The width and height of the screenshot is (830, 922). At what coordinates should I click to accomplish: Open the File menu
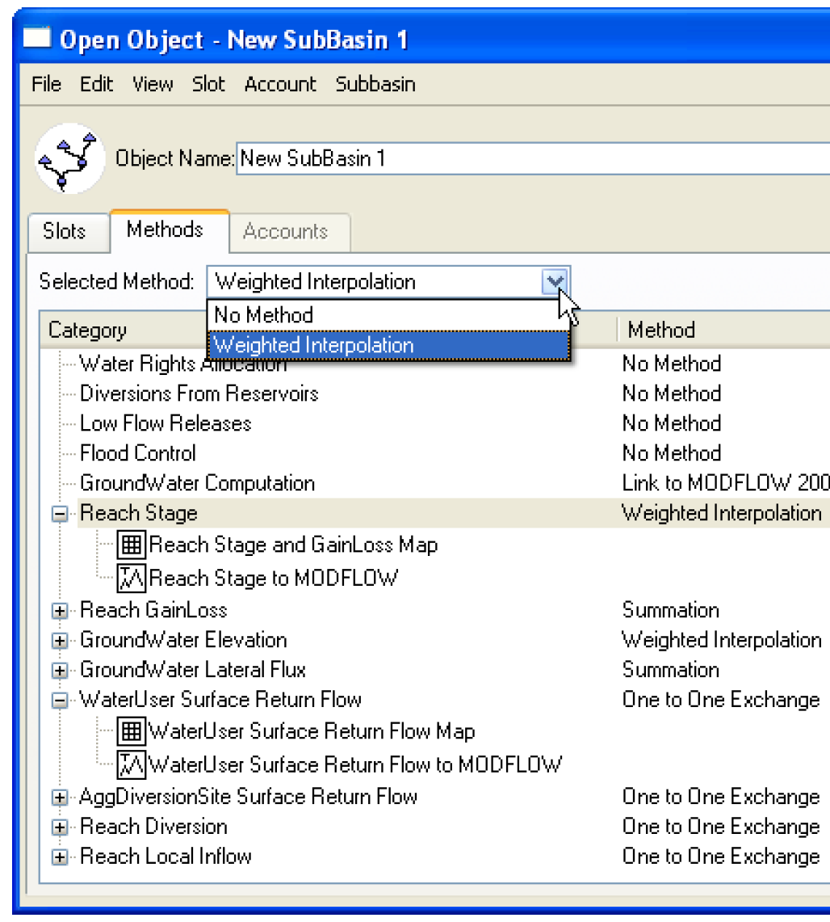point(46,84)
